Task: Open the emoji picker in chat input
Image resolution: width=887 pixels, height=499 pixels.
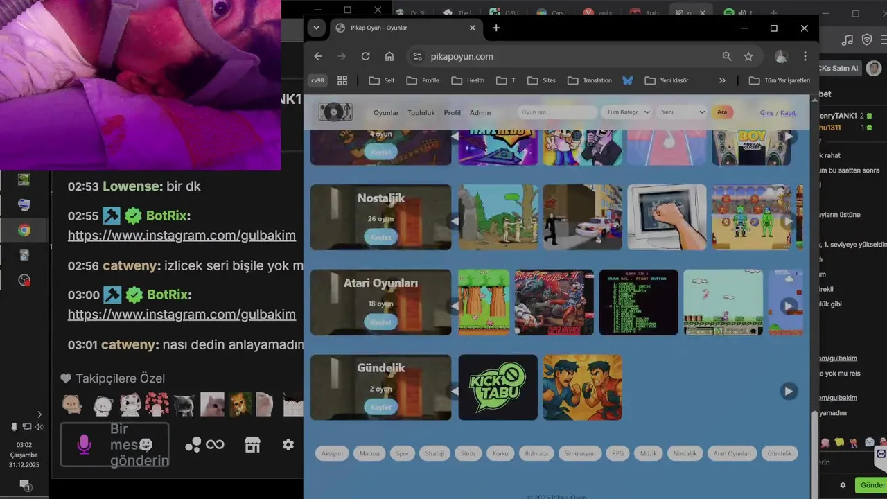Action: [x=146, y=444]
